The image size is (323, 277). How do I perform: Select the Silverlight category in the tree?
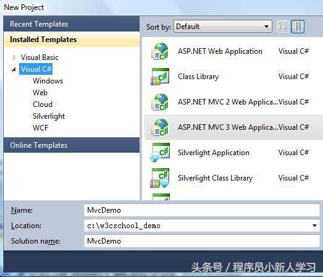tap(49, 116)
